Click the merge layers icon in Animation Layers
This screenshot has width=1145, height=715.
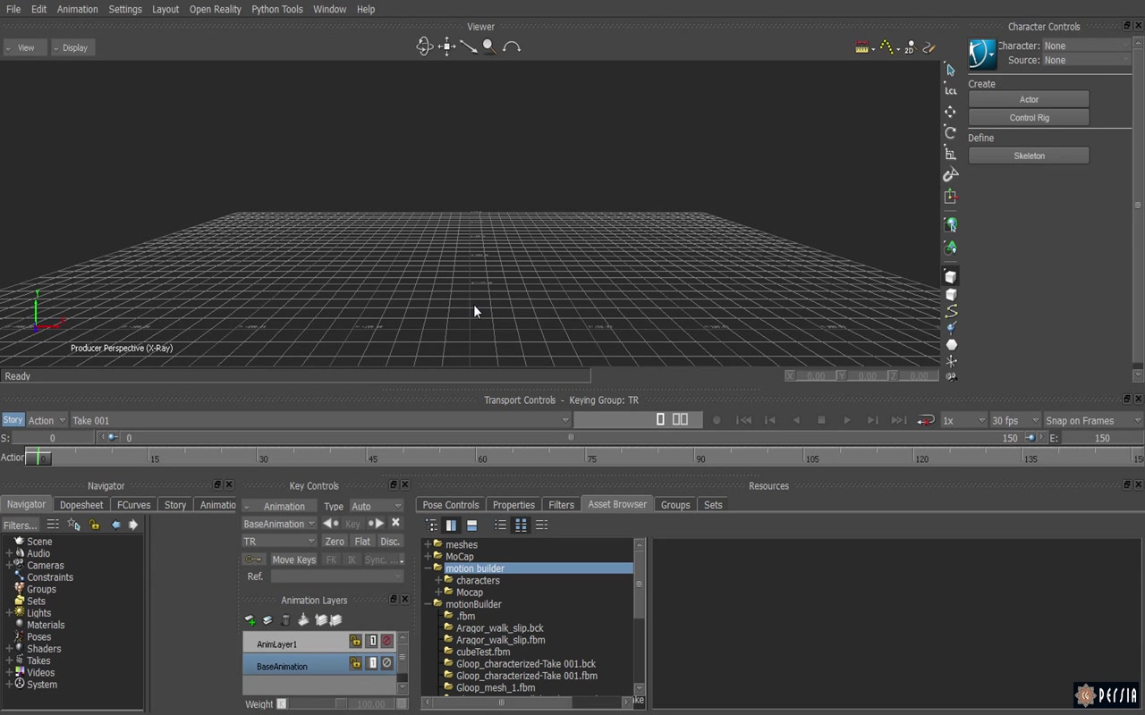coord(303,619)
